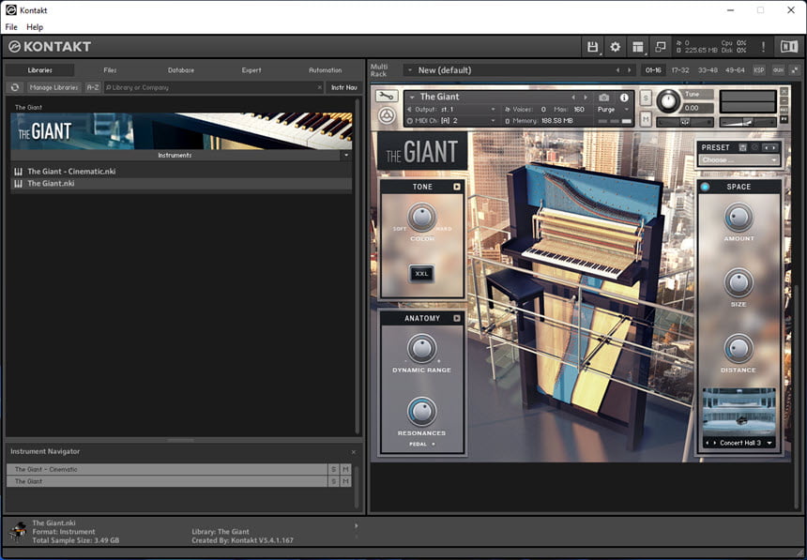This screenshot has height=560, width=807.
Task: Click the minimized view icon in header
Action: coord(661,47)
